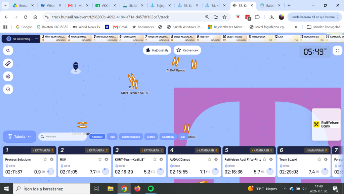The height and width of the screenshot is (194, 344).
Task: Show hidden system tray icons
Action: (285, 189)
